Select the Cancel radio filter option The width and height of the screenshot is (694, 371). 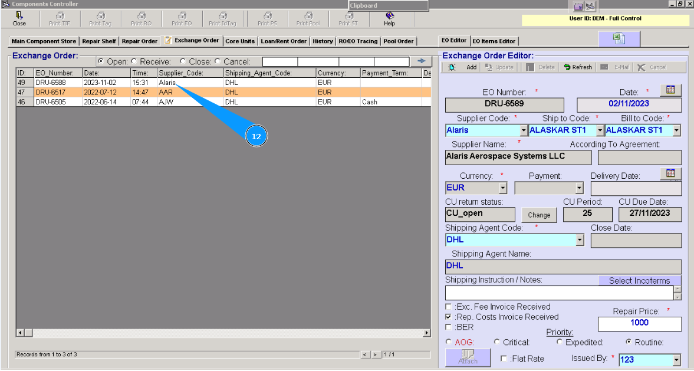click(x=218, y=61)
